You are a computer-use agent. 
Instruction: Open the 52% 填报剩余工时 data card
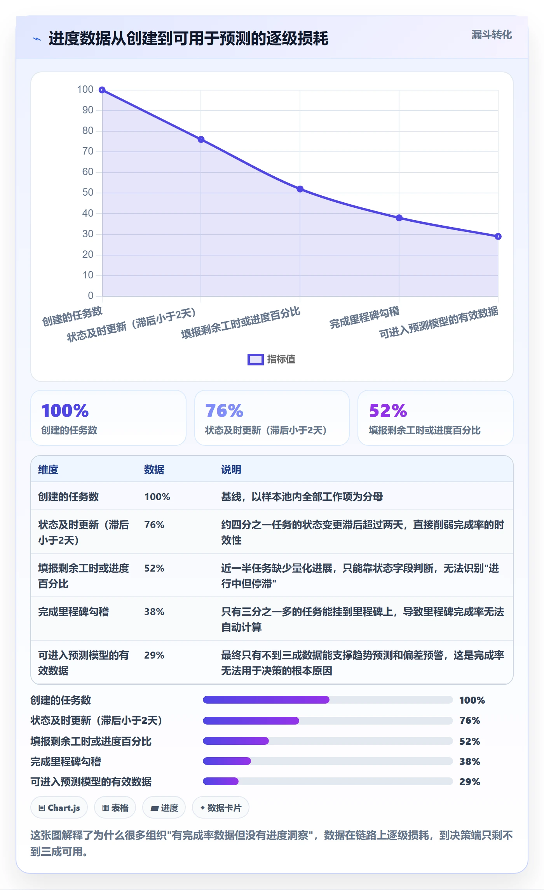[436, 418]
